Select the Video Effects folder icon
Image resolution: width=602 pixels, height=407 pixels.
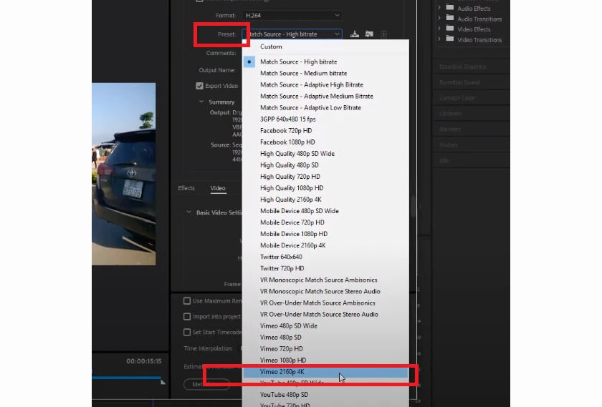click(x=450, y=29)
